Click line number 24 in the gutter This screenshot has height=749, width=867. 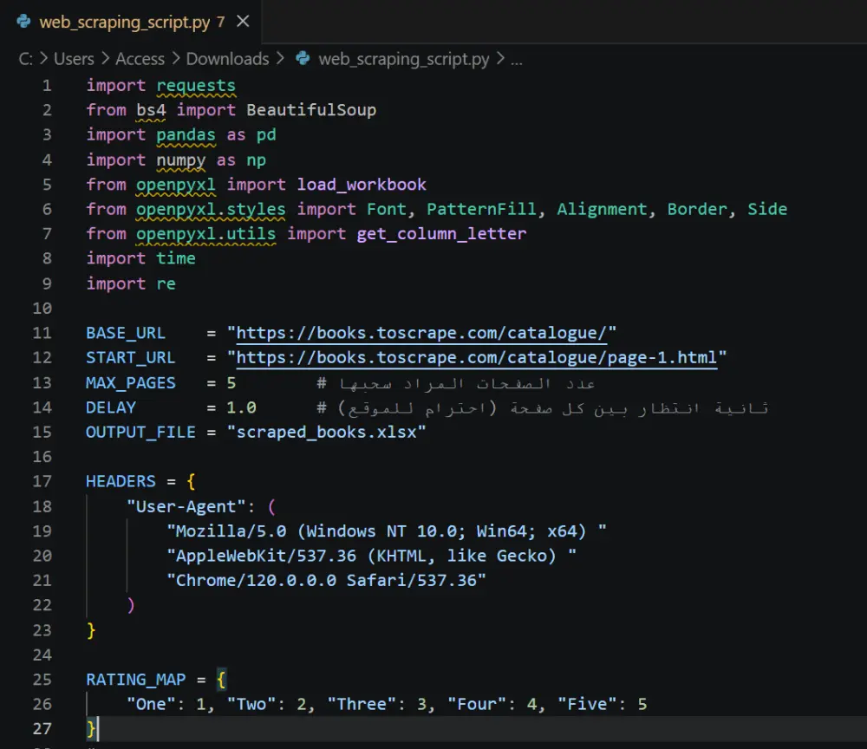tap(42, 655)
